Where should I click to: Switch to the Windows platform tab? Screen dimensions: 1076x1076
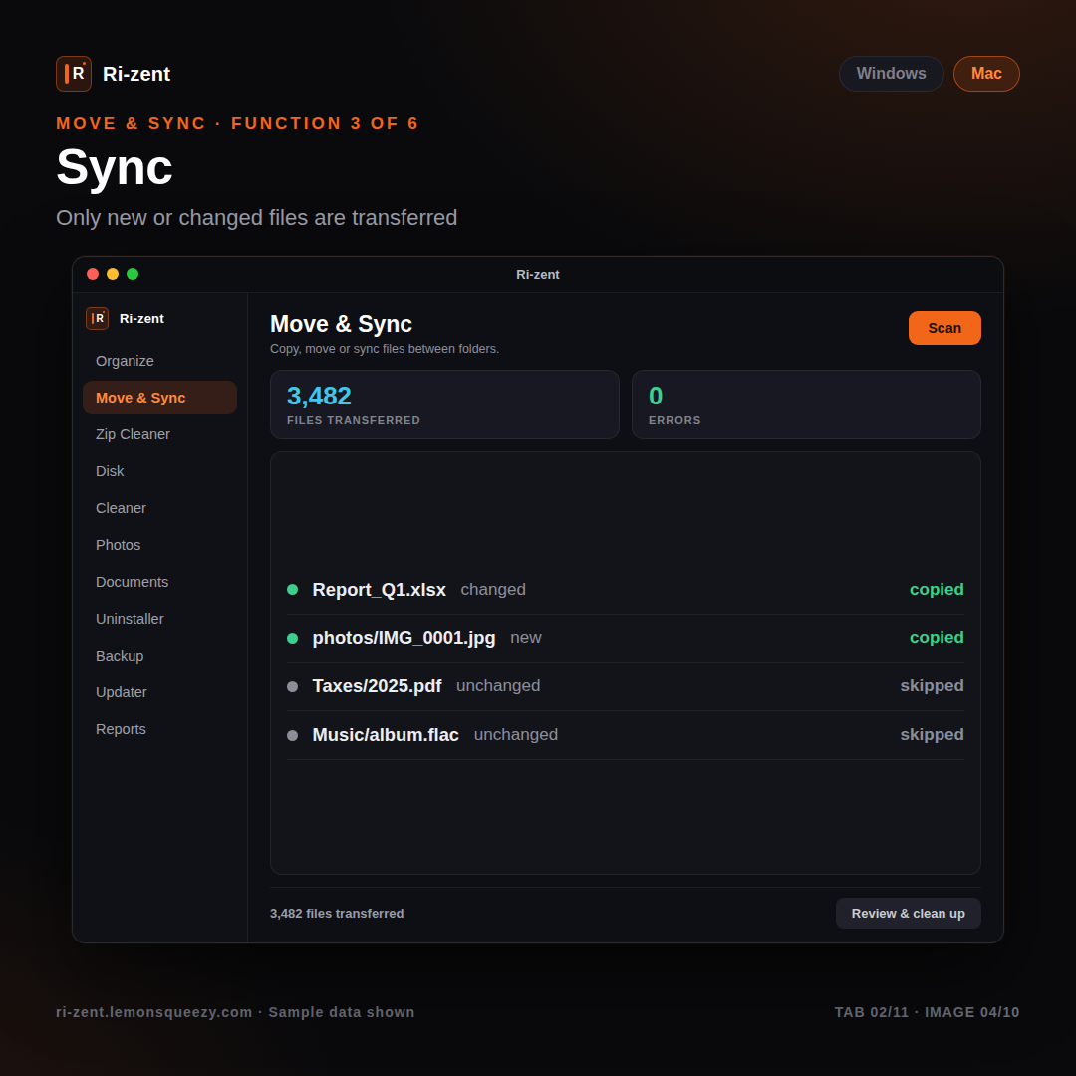point(891,74)
